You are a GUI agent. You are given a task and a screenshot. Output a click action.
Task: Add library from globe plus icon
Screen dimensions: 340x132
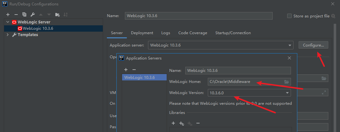[182, 123]
